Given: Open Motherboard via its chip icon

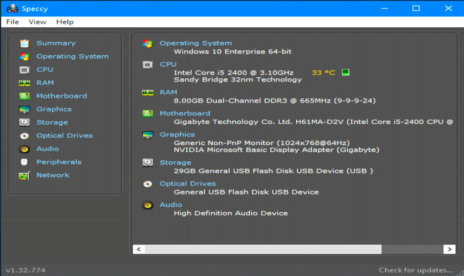Looking at the screenshot, I should [23, 96].
